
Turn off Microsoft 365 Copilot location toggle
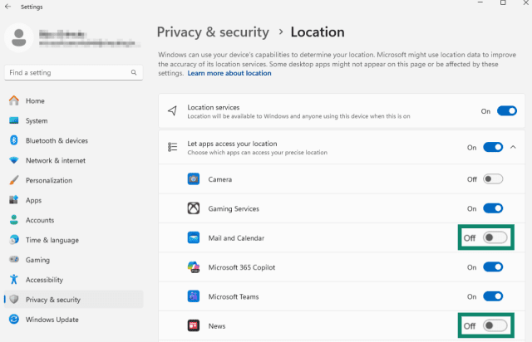click(x=493, y=267)
